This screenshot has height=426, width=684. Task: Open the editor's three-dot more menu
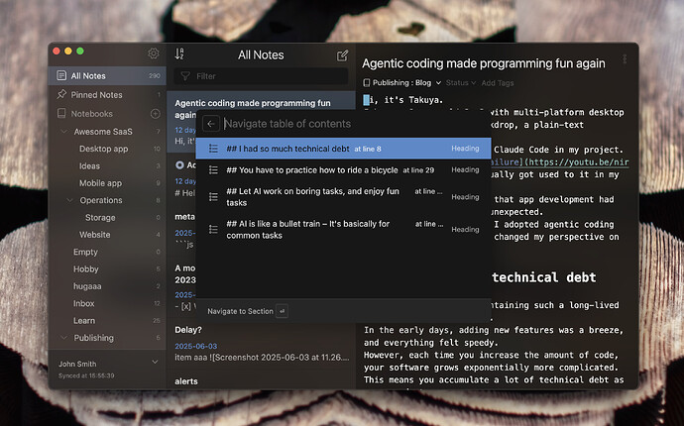click(x=625, y=58)
